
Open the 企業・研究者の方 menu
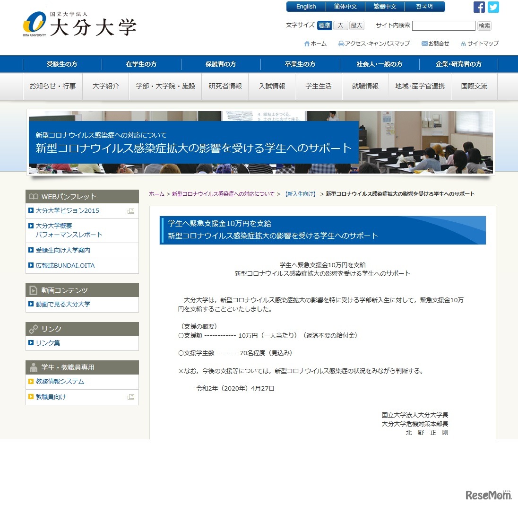(x=458, y=63)
